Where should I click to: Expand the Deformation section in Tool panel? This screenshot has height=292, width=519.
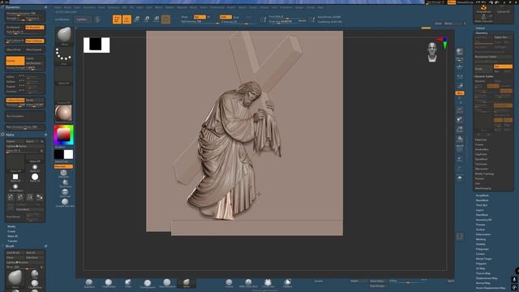click(483, 234)
